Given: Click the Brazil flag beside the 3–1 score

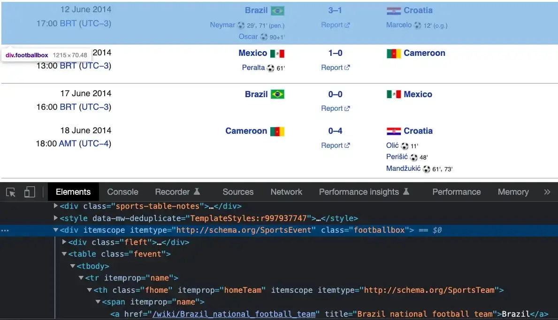Looking at the screenshot, I should click(277, 11).
